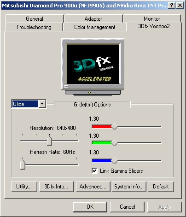186x217 pixels.
Task: Switch to the General tab
Action: [34, 19]
